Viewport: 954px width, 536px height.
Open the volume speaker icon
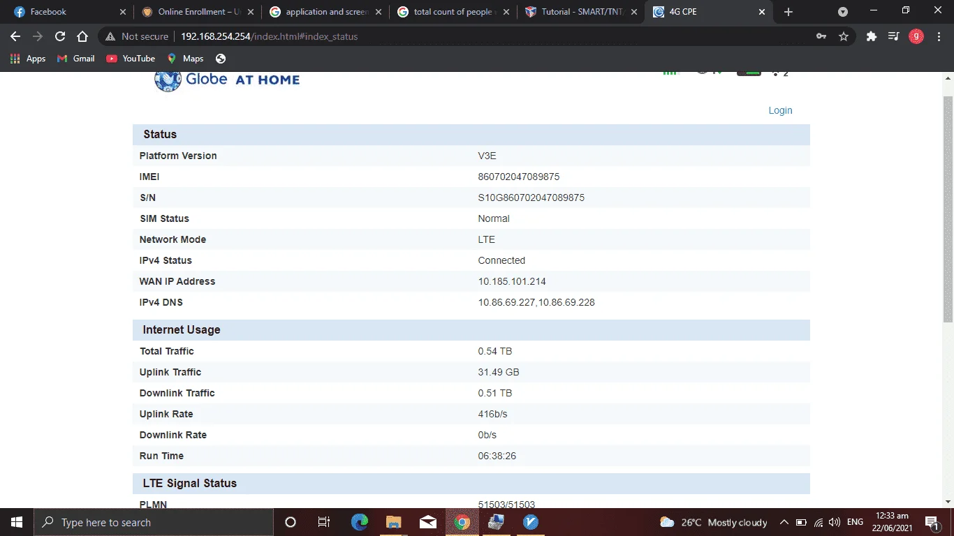835,522
